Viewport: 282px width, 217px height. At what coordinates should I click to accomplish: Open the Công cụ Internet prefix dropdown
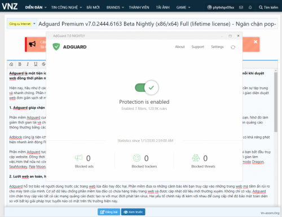22,24
